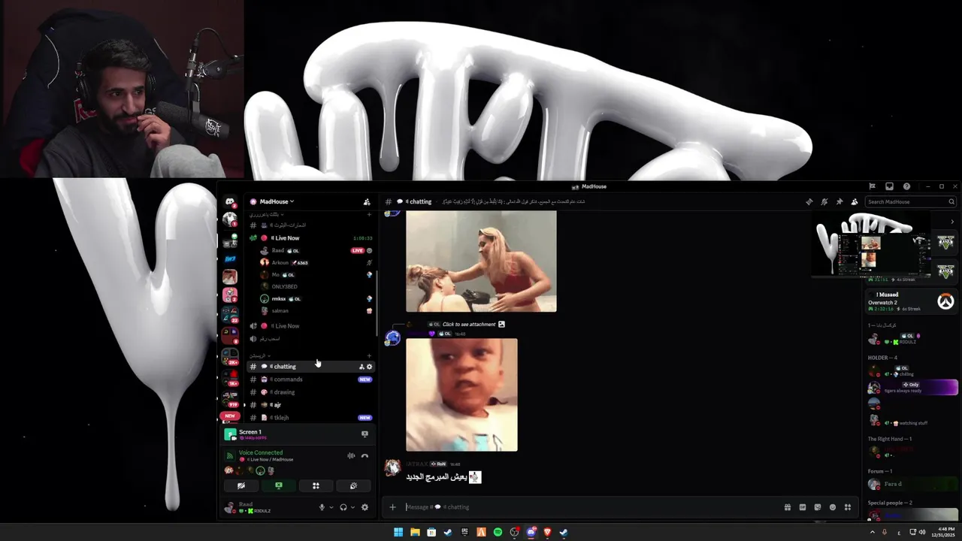Screen dimensions: 962x541
Task: Open the tklejh channel
Action: (x=311, y=418)
